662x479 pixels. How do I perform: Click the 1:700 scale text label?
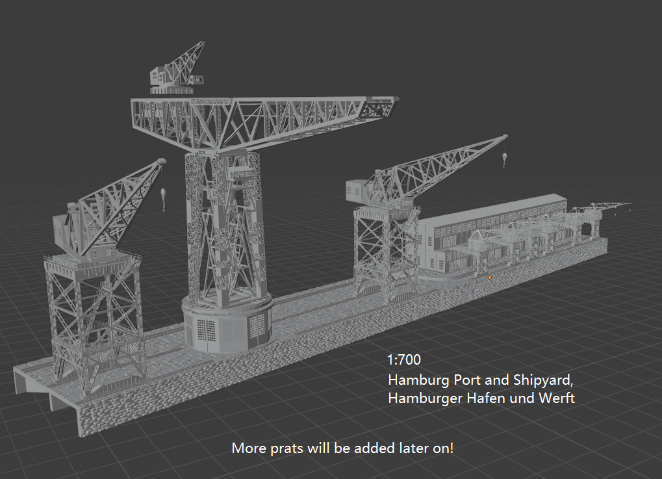[x=403, y=359]
